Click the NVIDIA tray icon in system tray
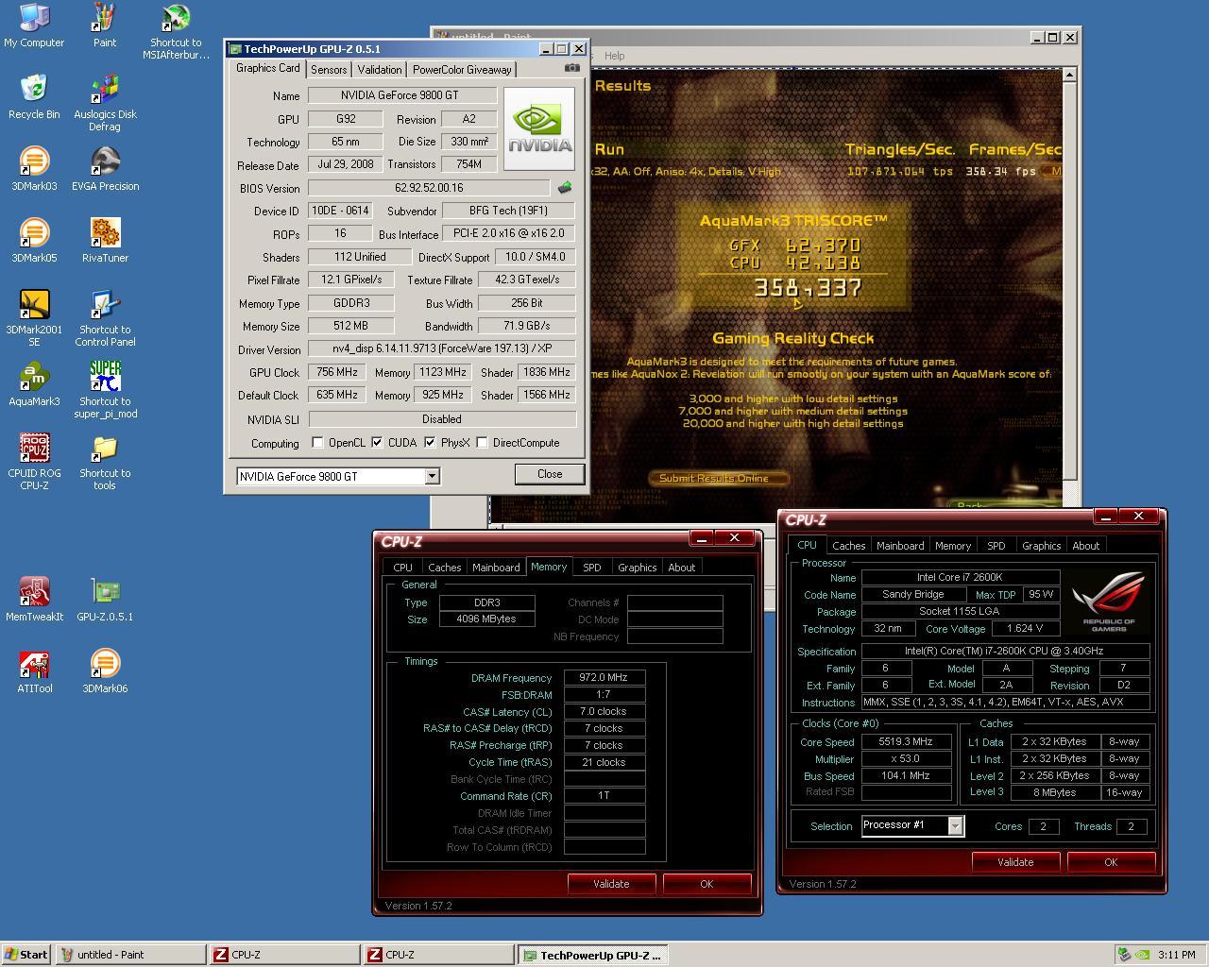Viewport: 1209px width, 967px height. 1142,955
